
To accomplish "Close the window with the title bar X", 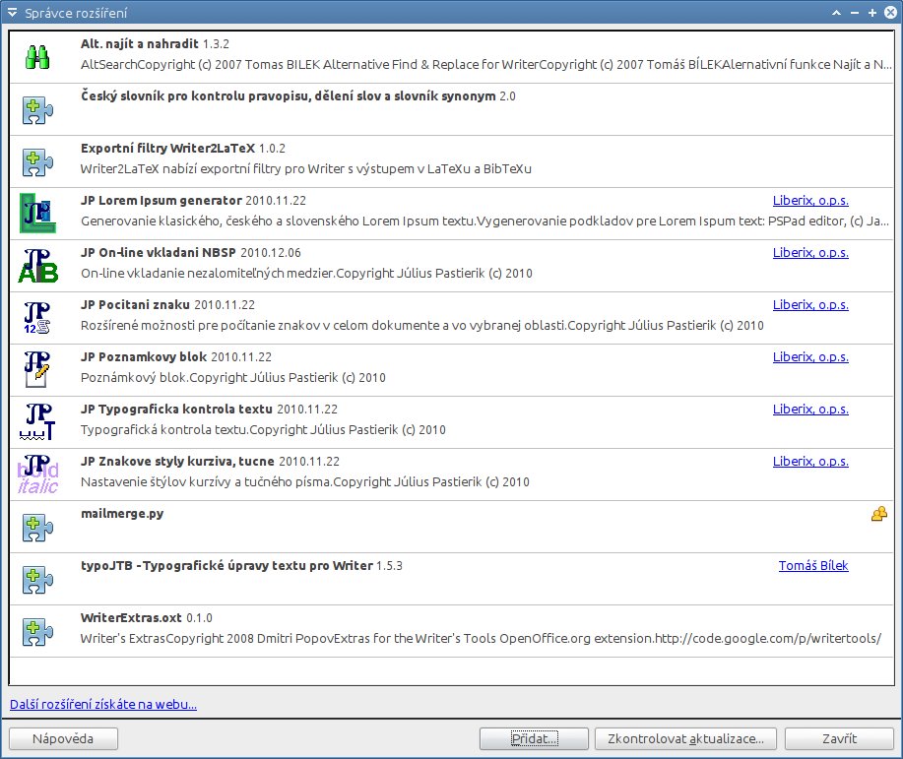I will [x=890, y=13].
